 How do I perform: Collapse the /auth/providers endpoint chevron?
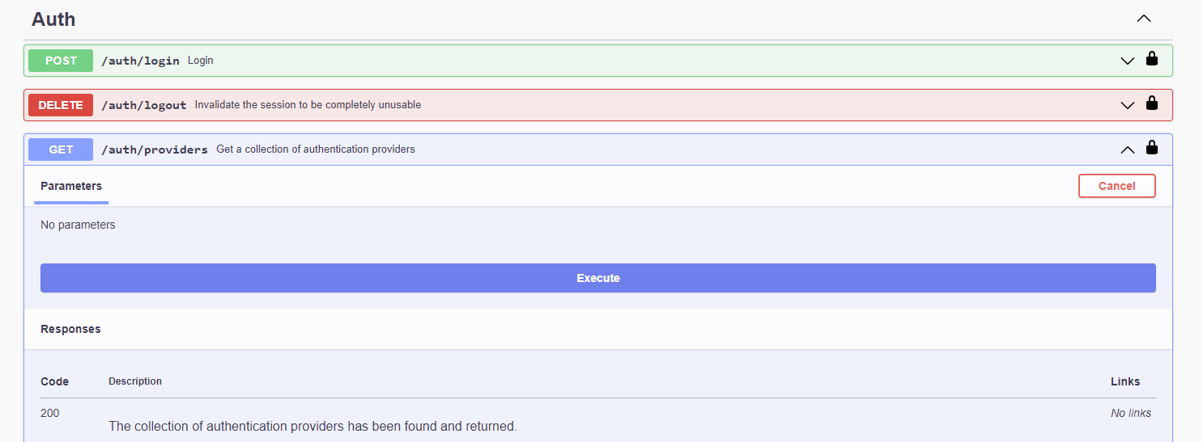pyautogui.click(x=1127, y=149)
